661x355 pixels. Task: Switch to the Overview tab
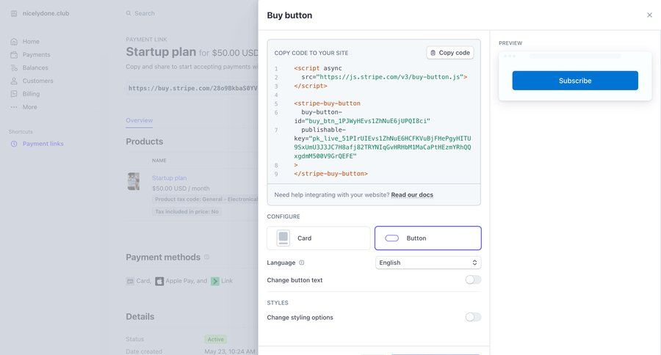(139, 120)
